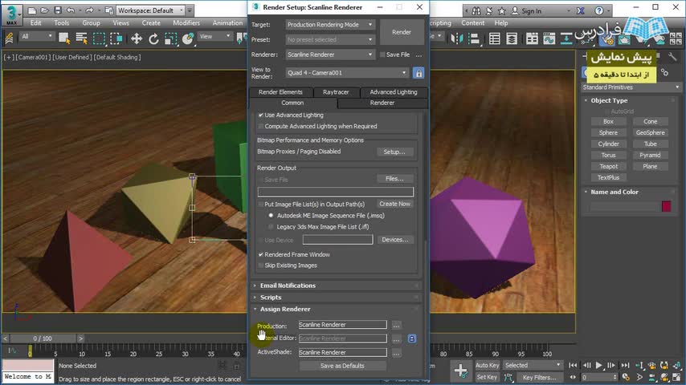The image size is (686, 385).
Task: Check Put Image File List(s) in Output Path(s)
Action: point(261,204)
